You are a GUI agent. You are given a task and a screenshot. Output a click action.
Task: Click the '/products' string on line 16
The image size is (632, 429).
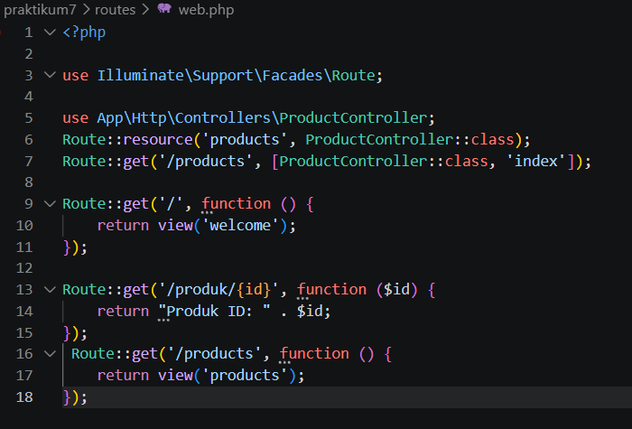pos(215,354)
